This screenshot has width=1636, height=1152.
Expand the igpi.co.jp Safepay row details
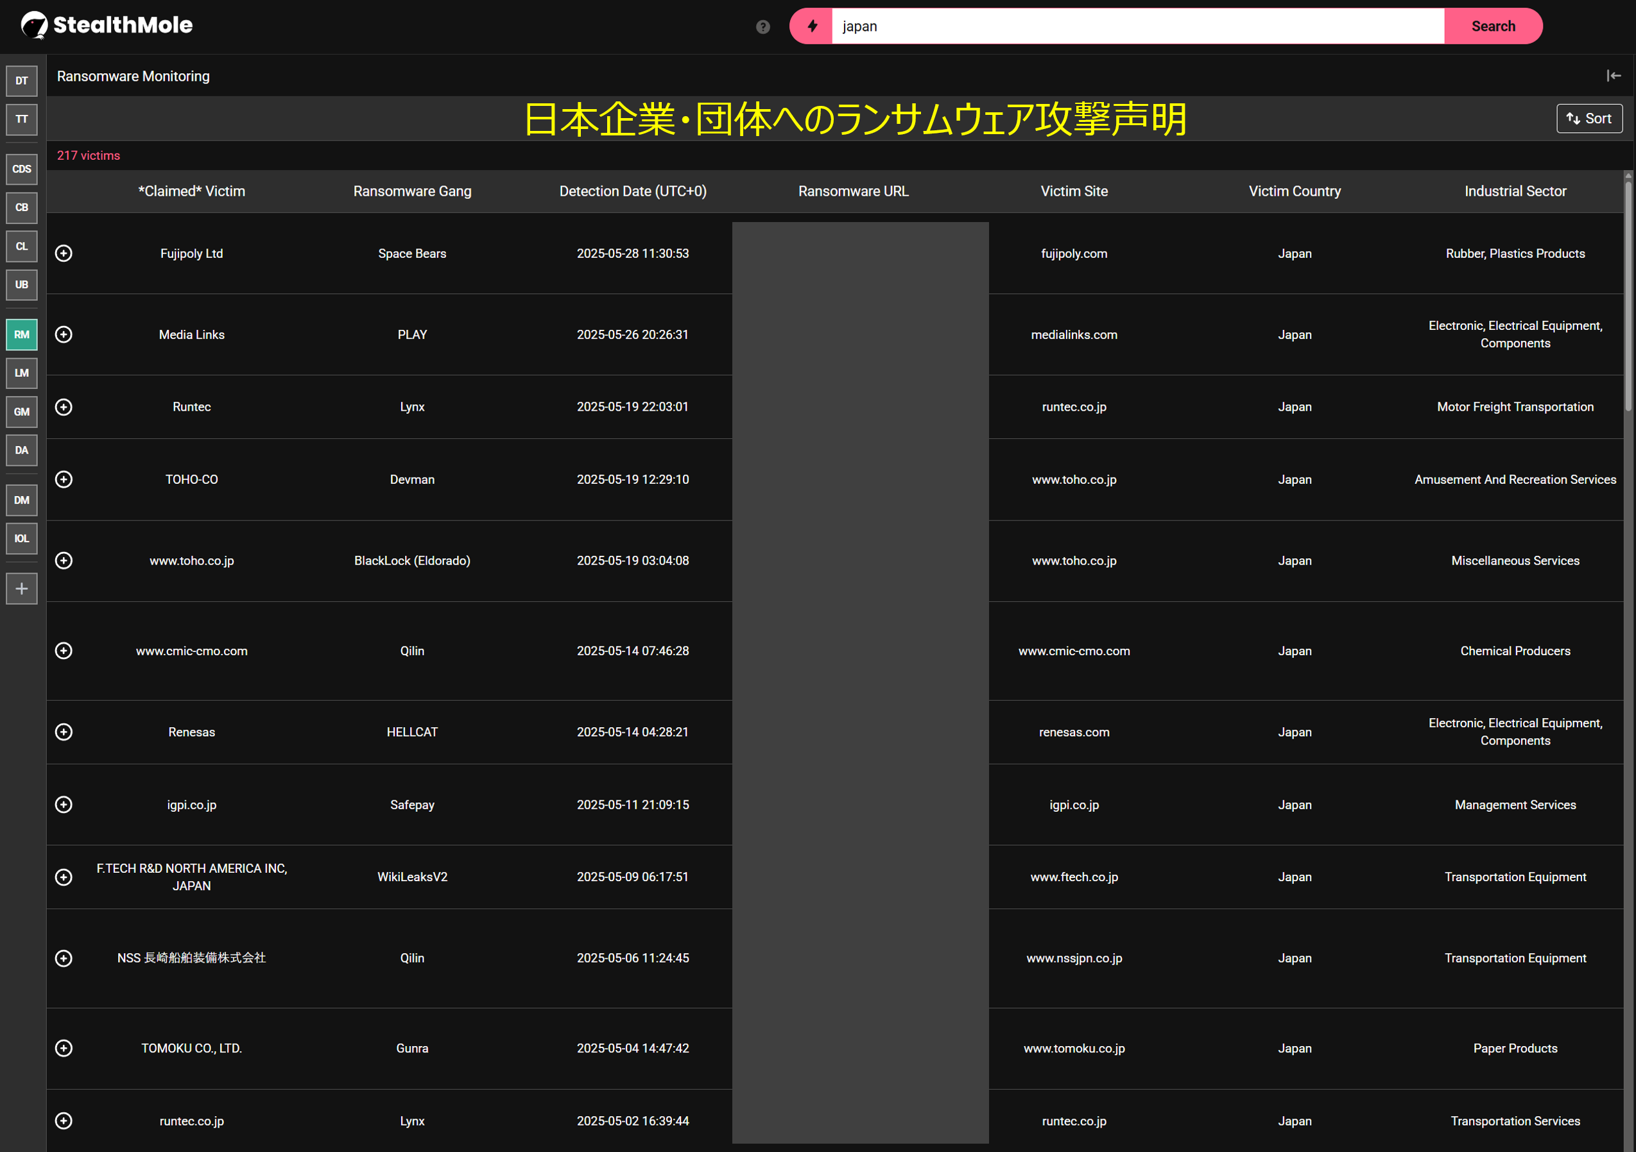(64, 804)
